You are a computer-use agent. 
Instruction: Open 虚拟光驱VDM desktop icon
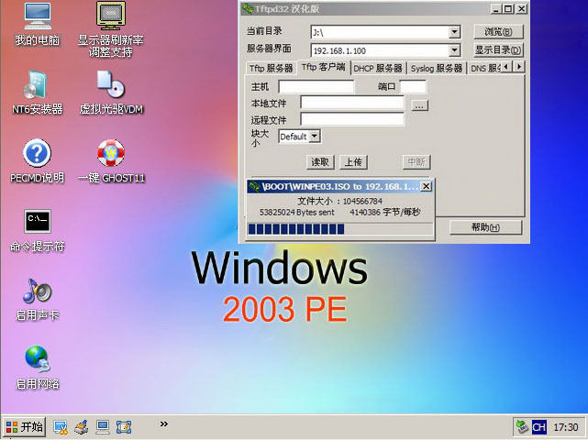click(x=111, y=93)
